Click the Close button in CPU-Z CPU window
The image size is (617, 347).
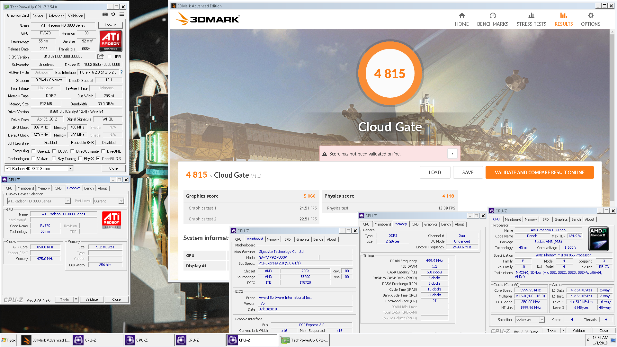(604, 330)
